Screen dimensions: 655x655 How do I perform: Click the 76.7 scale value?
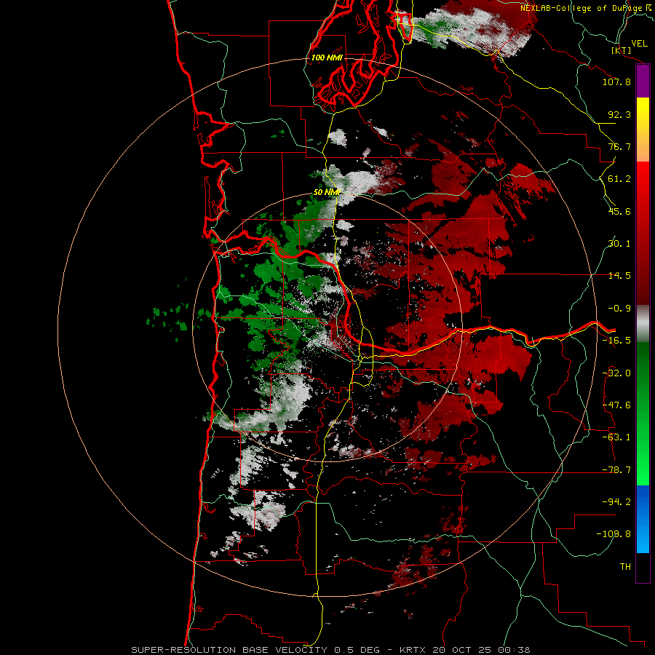[x=619, y=146]
